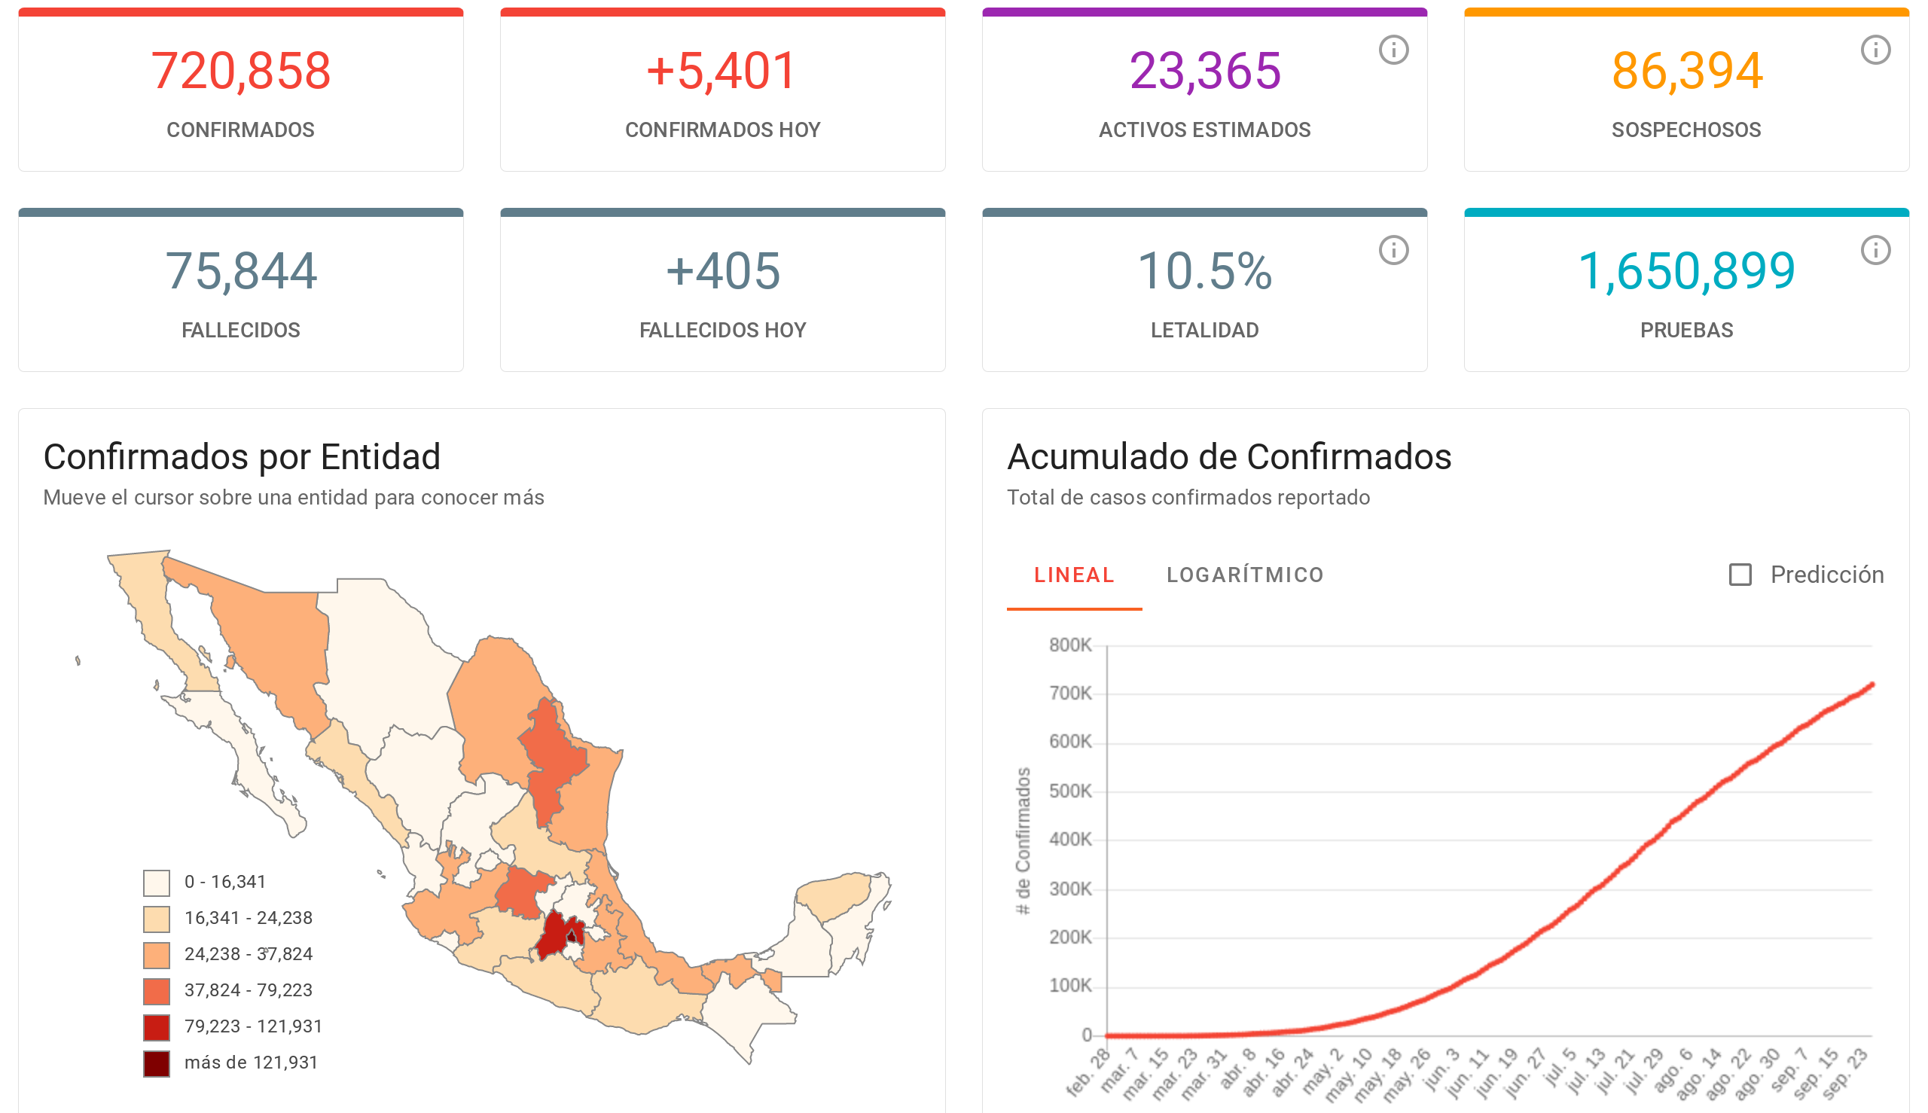Click the end point of confirmed cases curve
Screen dimensions: 1928x1113
pyautogui.click(x=1872, y=686)
